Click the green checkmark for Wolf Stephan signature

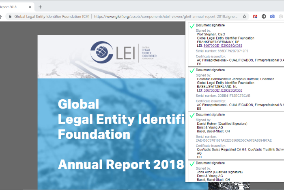pyautogui.click(x=192, y=26)
